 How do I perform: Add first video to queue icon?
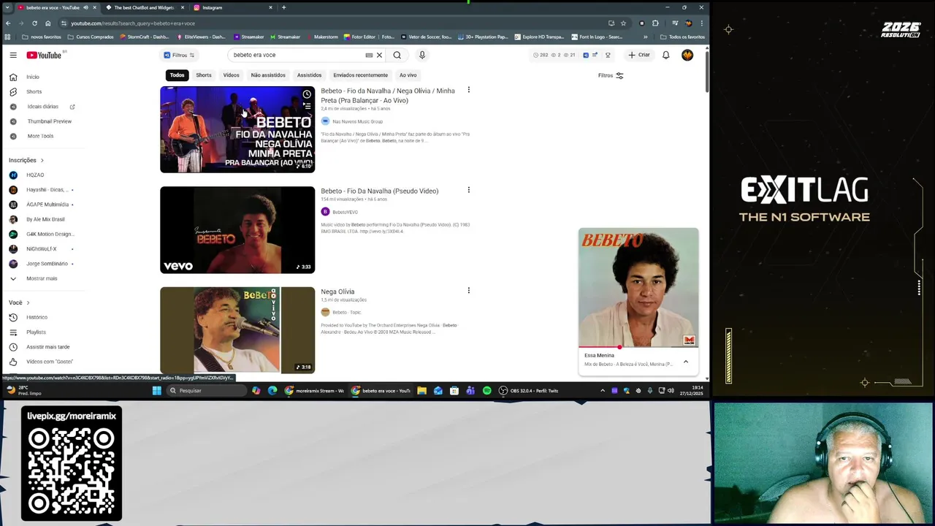[x=307, y=107]
